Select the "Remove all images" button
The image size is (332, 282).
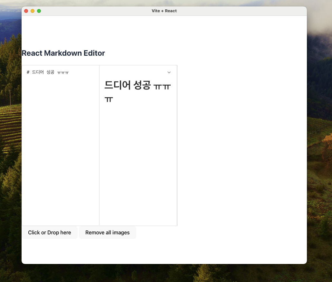(x=107, y=232)
